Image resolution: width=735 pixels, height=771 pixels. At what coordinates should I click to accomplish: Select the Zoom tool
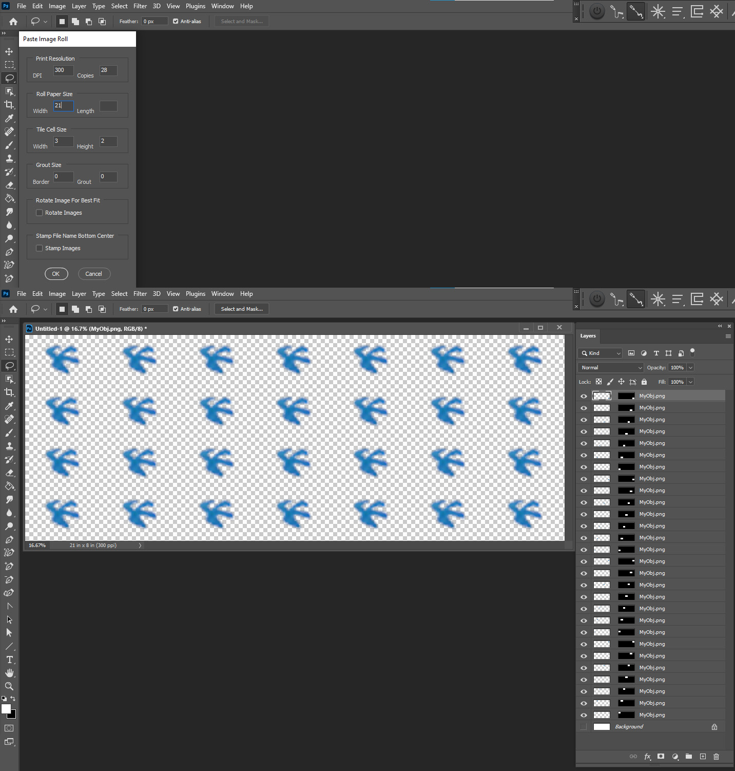point(9,686)
